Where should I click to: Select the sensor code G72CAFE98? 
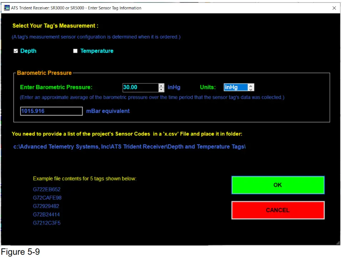[x=47, y=198]
